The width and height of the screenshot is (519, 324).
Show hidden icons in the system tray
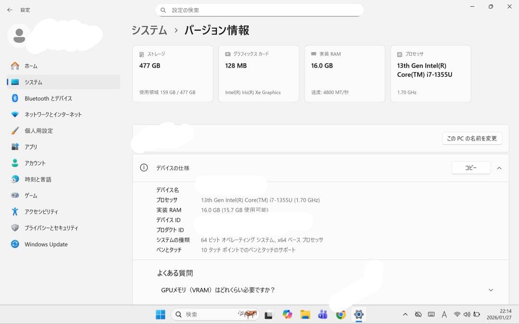click(x=405, y=314)
